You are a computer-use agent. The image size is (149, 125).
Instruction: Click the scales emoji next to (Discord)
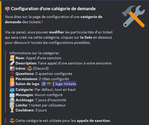tap(30, 68)
